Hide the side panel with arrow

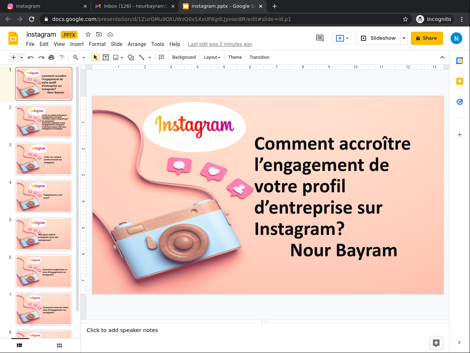(x=459, y=342)
